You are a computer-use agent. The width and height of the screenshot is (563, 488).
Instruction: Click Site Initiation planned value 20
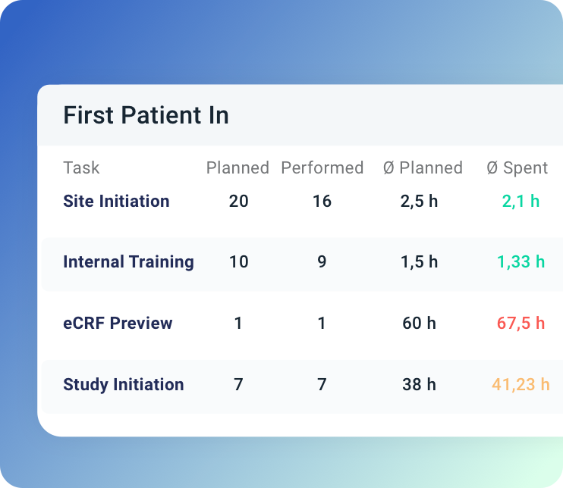pos(238,202)
